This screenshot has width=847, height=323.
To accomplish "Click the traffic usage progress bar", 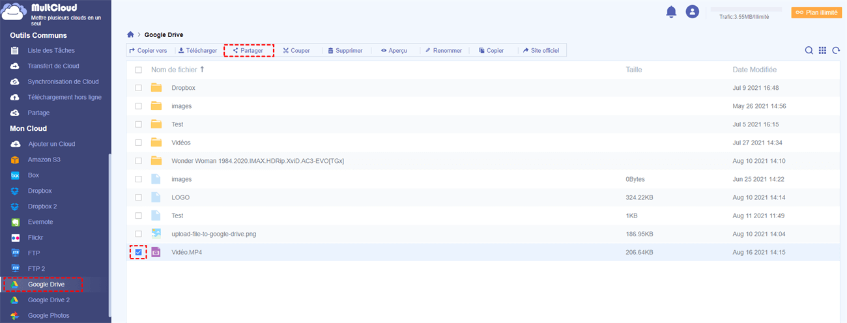I will coord(745,9).
